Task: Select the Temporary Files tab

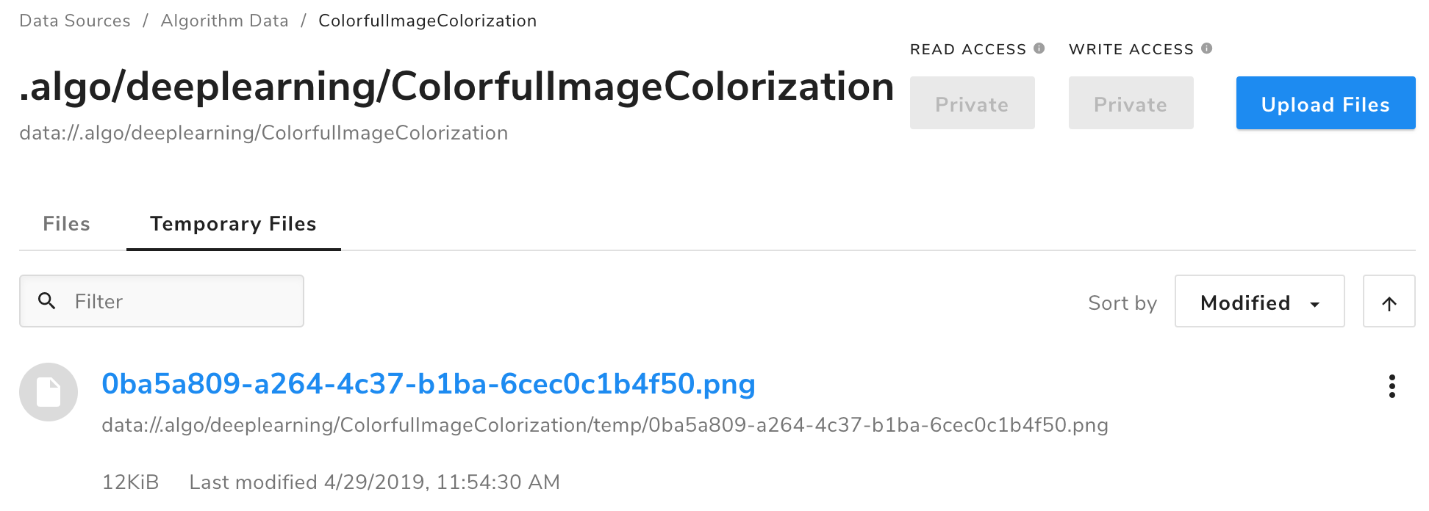Action: [x=233, y=224]
